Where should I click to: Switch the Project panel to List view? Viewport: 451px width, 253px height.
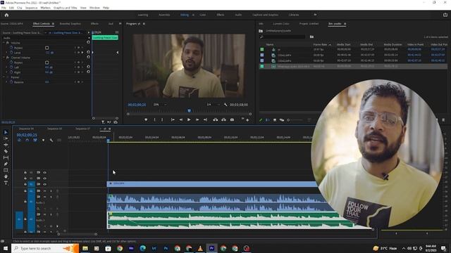tap(268, 120)
